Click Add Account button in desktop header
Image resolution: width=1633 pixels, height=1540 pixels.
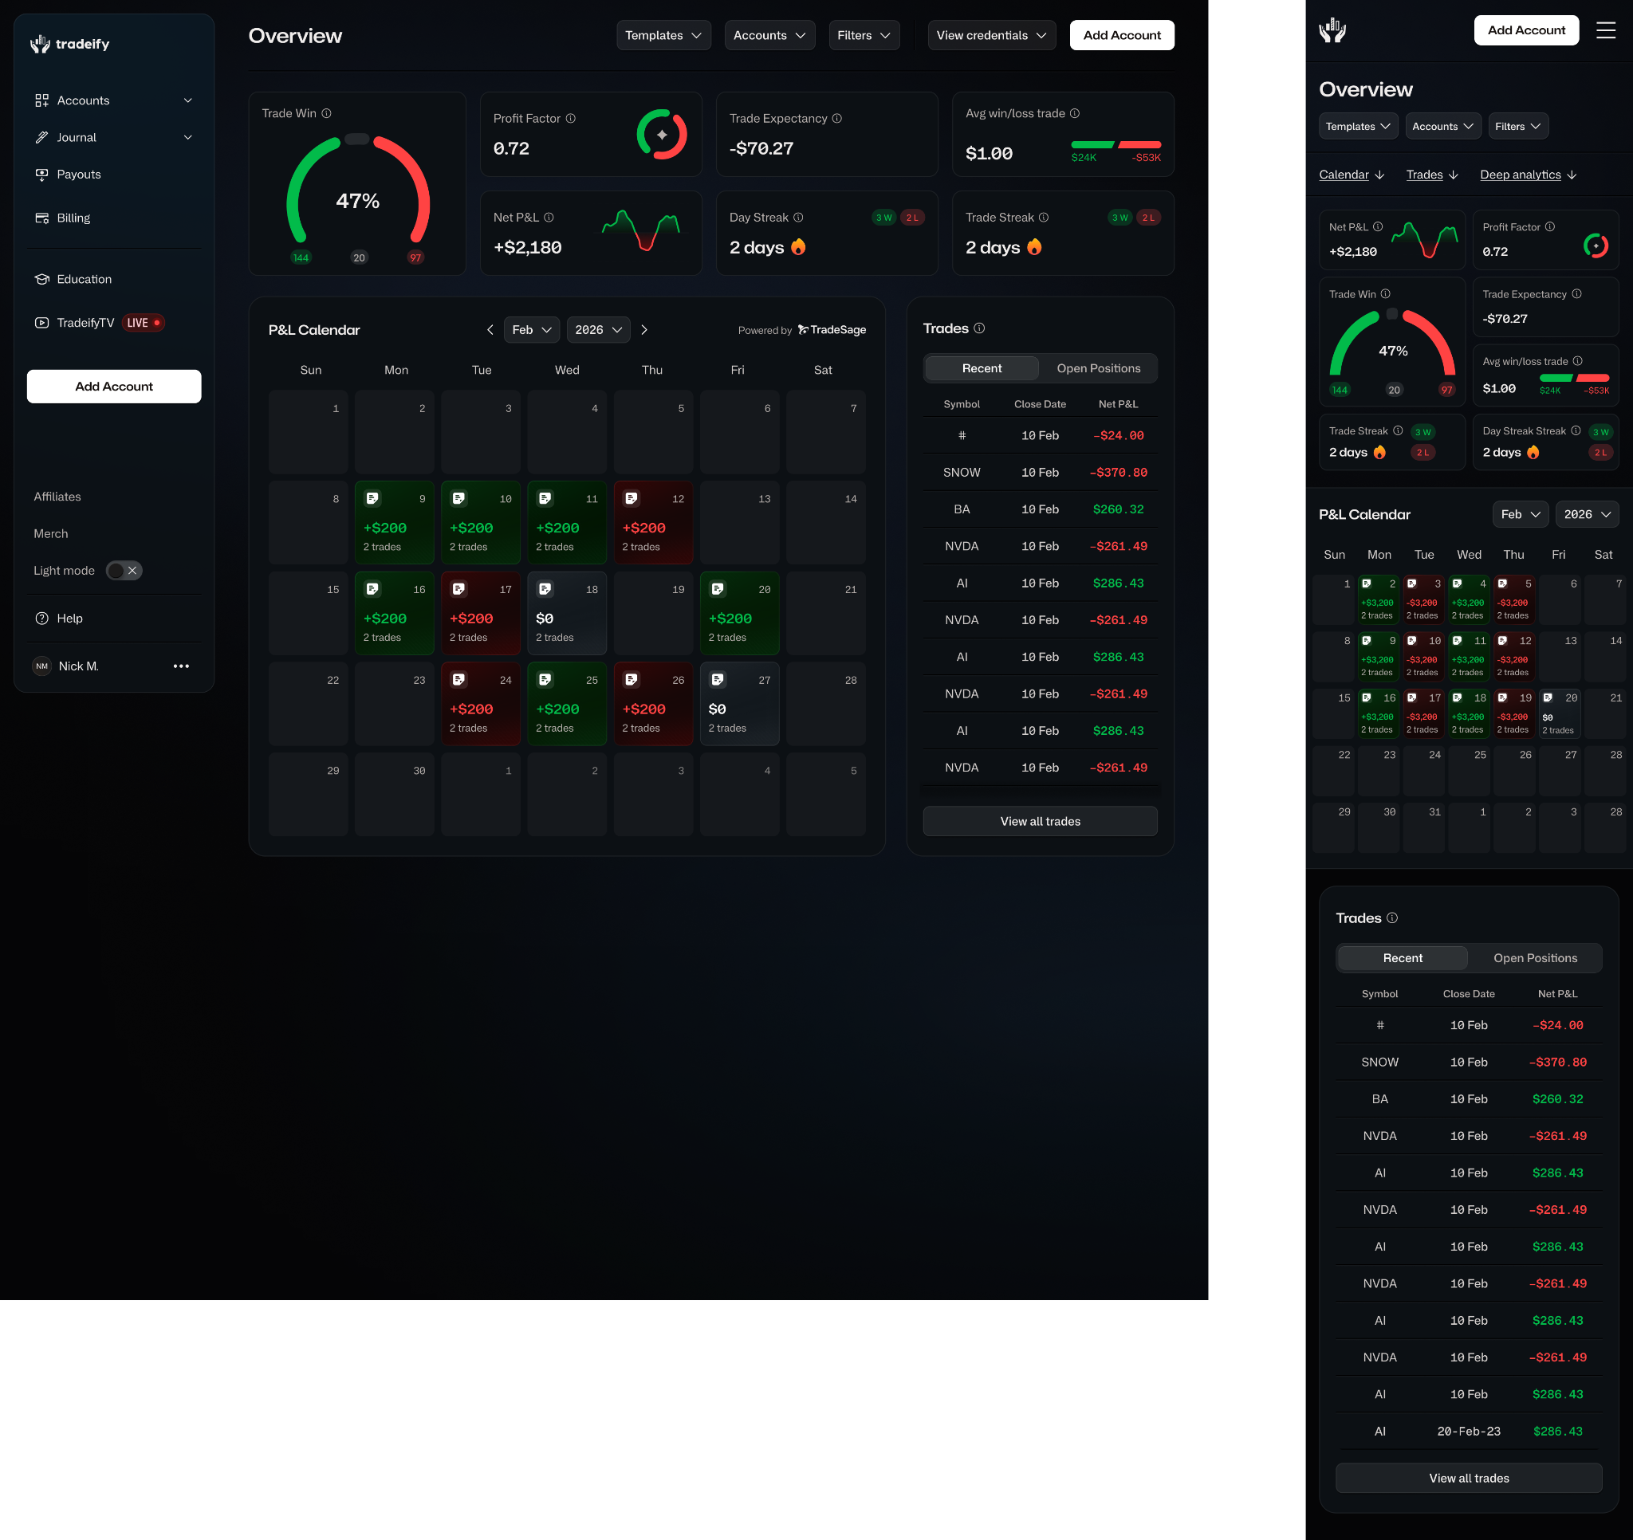(1122, 35)
